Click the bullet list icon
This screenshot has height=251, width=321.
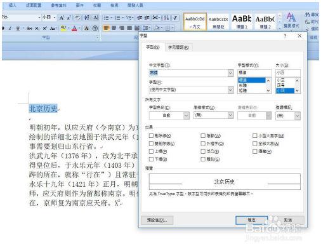[x=107, y=18]
